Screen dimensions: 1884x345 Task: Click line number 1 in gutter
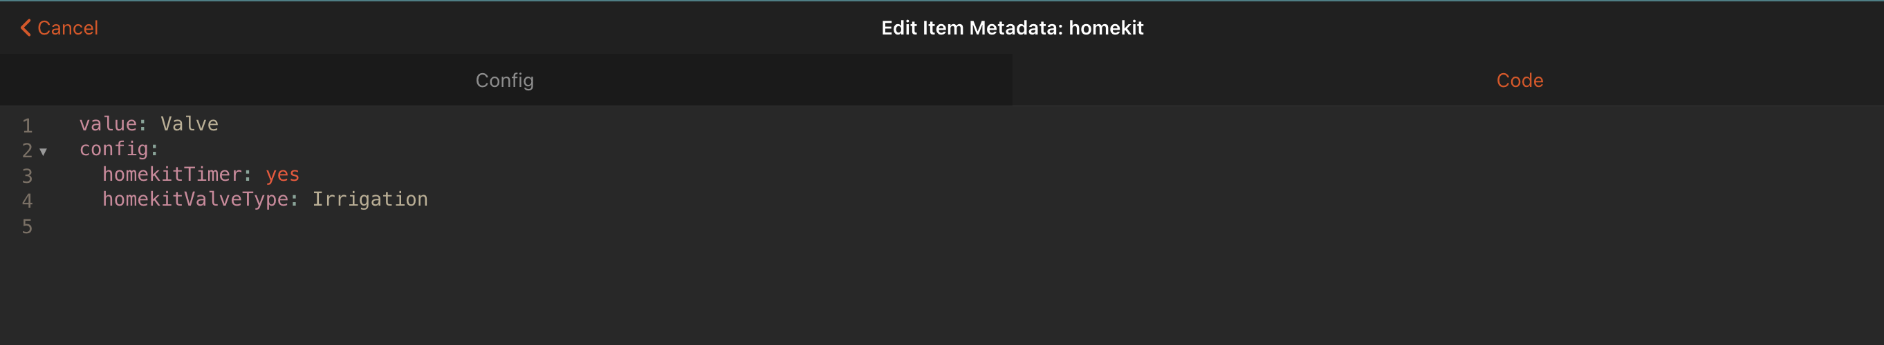pyautogui.click(x=27, y=126)
